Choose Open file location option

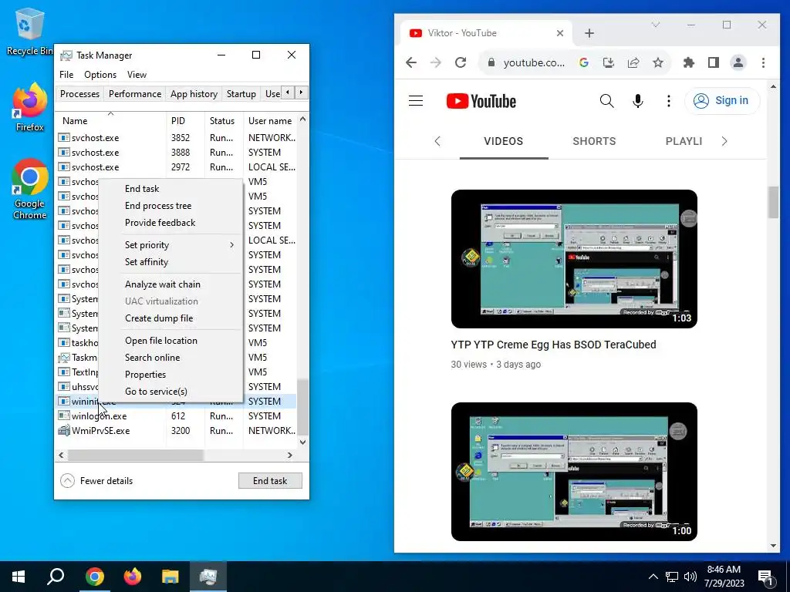161,341
